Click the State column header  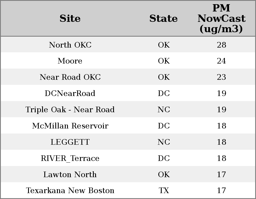[163, 18]
